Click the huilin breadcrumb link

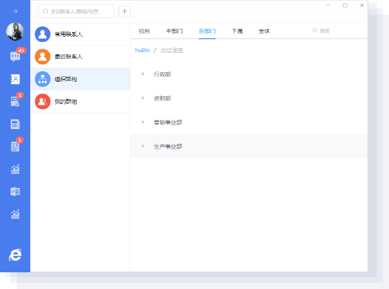142,50
